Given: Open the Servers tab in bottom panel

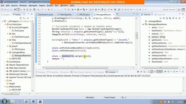Looking at the screenshot, I should pos(65,72).
